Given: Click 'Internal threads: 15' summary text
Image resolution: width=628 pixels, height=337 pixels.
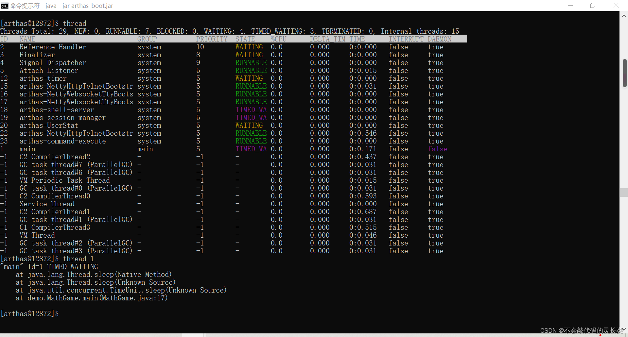Looking at the screenshot, I should tap(420, 31).
